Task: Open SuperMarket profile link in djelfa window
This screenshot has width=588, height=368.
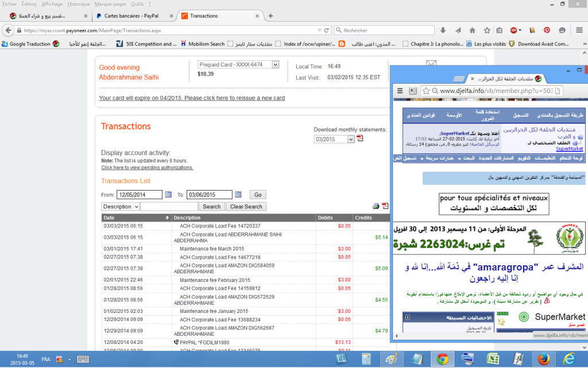Action: (569, 149)
